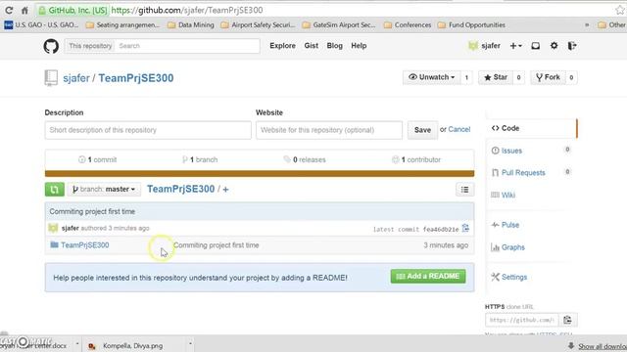
Task: Click the sjafer username in the header
Action: (x=491, y=46)
